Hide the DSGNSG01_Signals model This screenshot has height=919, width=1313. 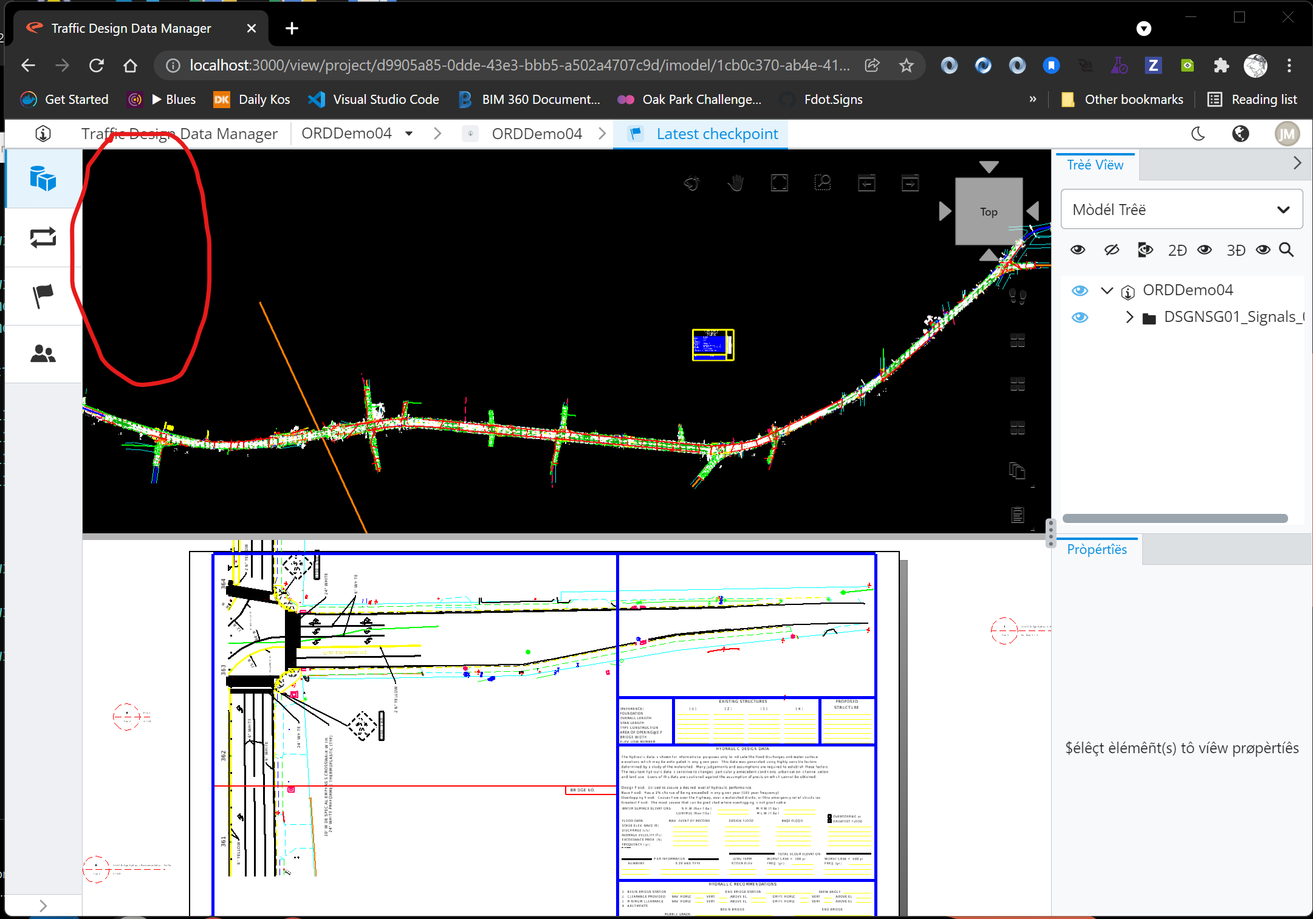[x=1081, y=316]
